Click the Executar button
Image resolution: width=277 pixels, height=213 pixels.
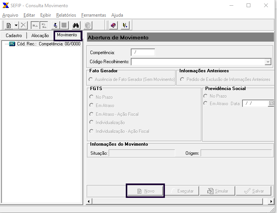[182, 191]
